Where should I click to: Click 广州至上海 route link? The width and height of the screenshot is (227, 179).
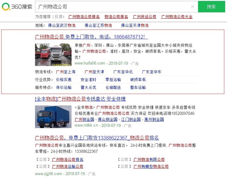click(x=66, y=72)
